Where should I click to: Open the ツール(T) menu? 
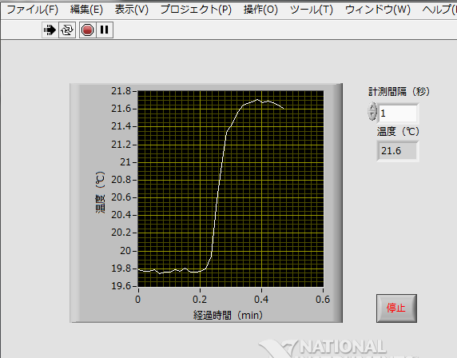click(312, 10)
